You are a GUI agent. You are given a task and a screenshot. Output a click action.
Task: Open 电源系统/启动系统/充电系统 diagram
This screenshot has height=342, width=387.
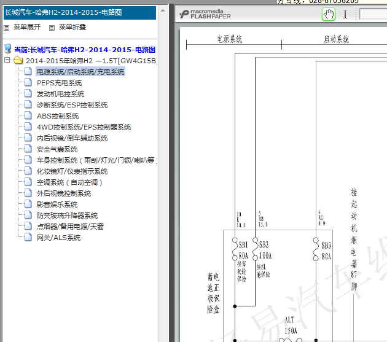[x=80, y=72]
